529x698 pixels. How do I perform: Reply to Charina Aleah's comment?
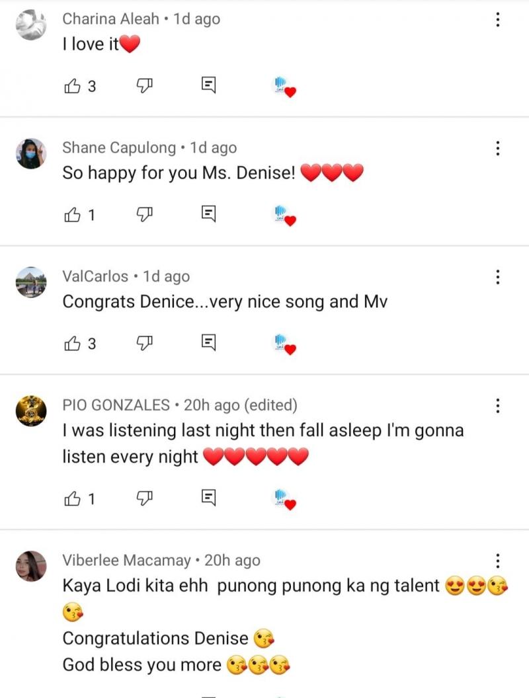tap(208, 85)
